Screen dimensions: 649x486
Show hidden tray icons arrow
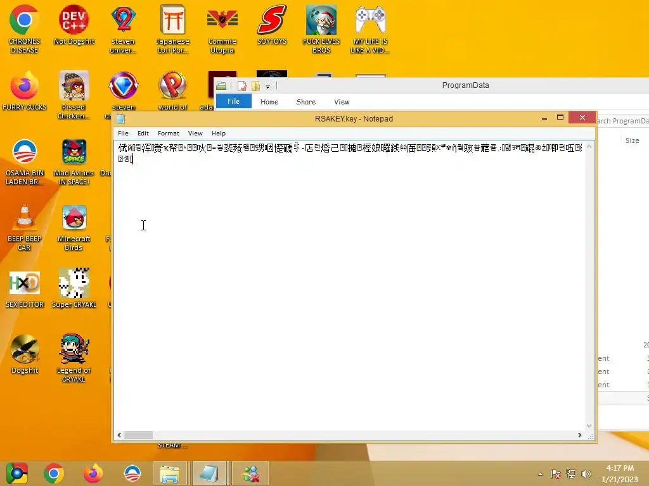(x=540, y=474)
